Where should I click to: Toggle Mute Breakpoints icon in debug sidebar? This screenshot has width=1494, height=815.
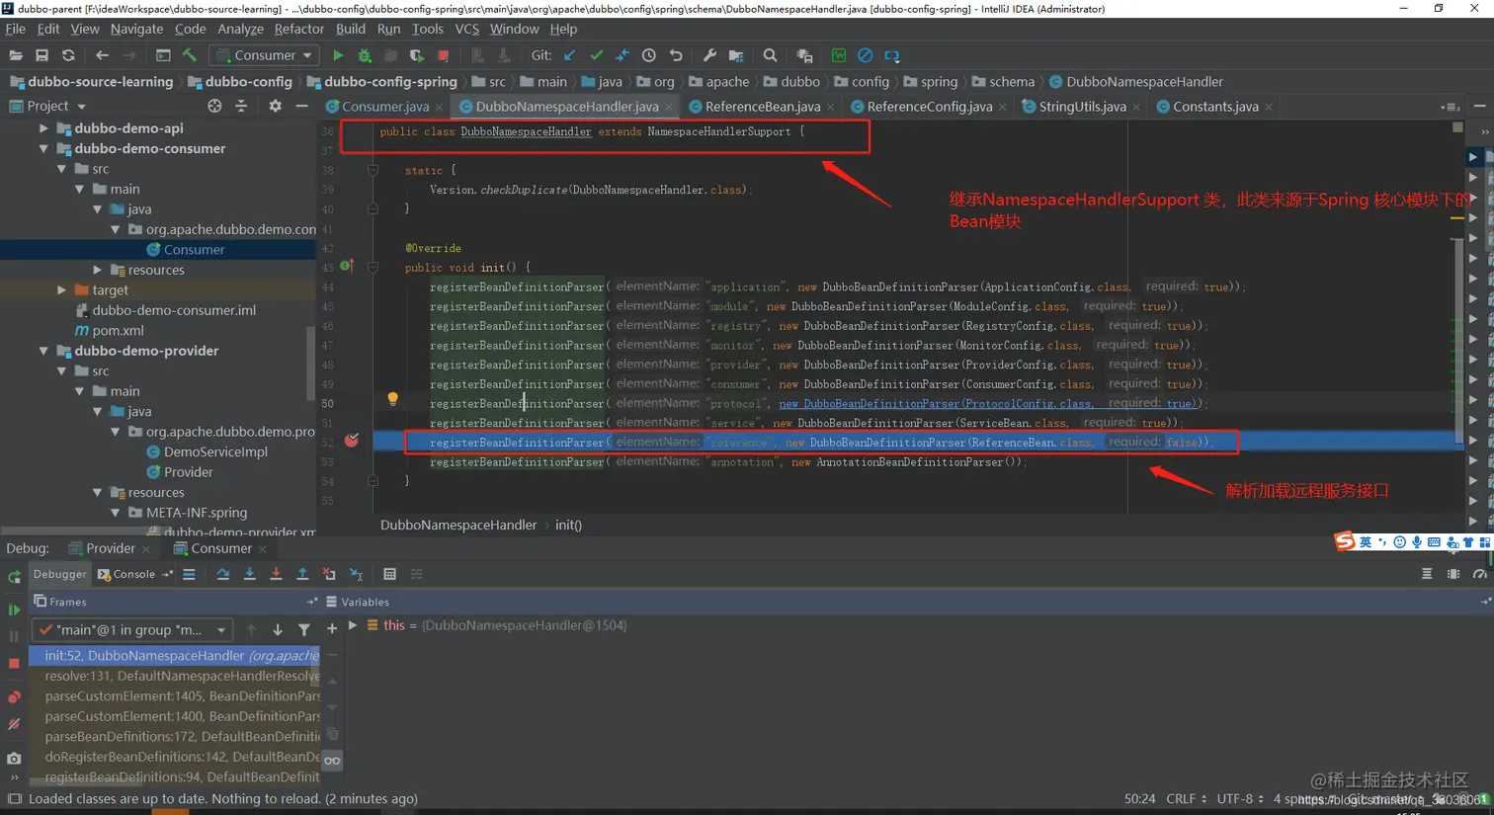14,724
